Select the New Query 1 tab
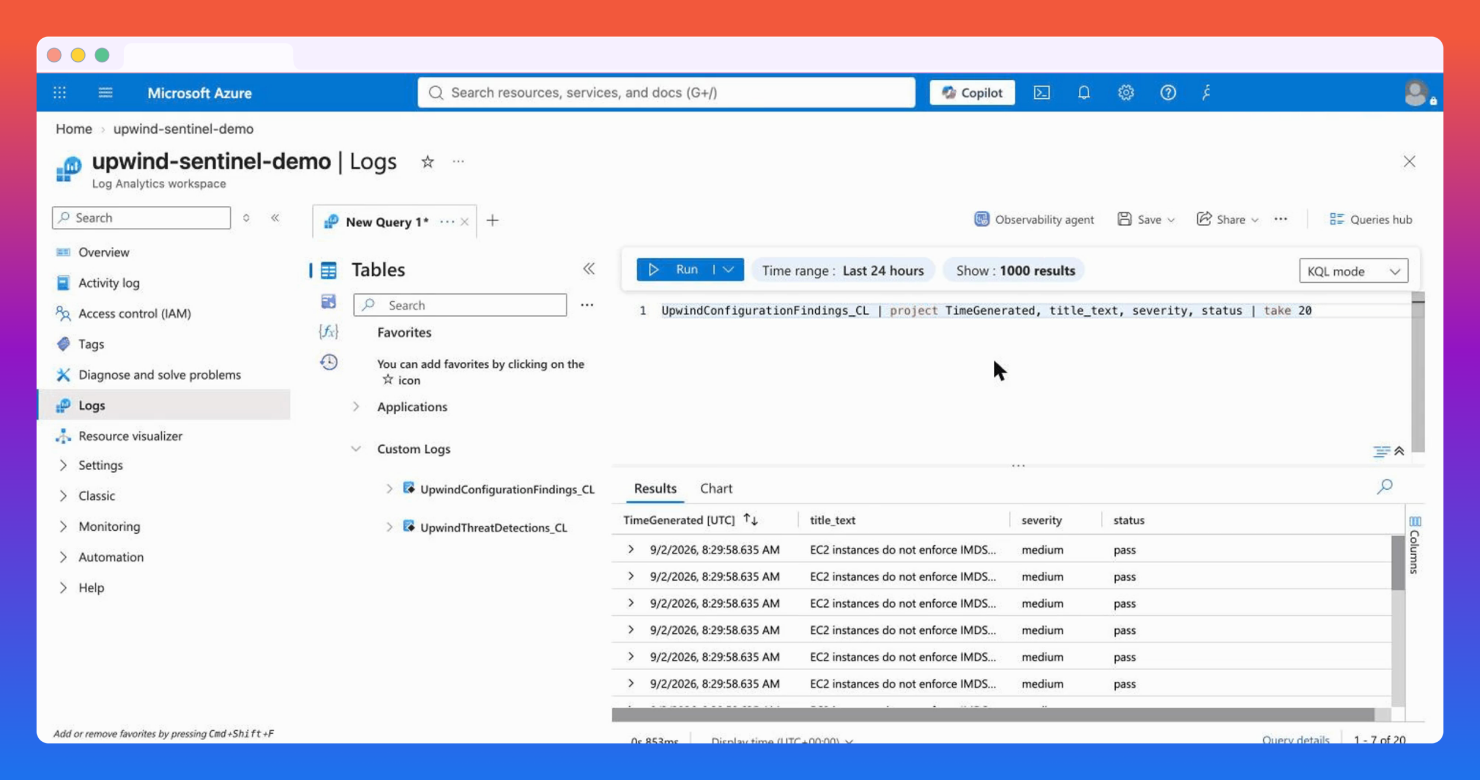The image size is (1480, 780). point(386,222)
